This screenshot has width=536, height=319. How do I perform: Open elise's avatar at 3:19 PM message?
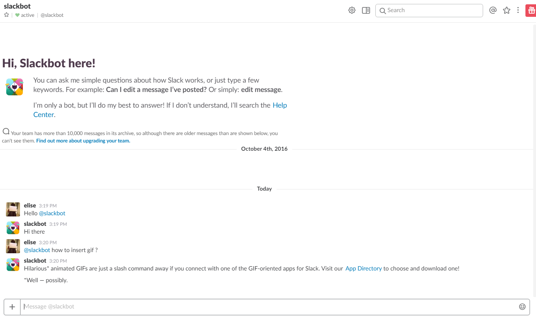(13, 209)
